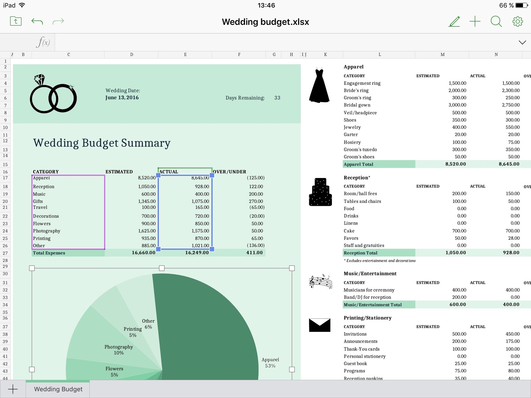
Task: Select column D header
Action: [x=131, y=54]
